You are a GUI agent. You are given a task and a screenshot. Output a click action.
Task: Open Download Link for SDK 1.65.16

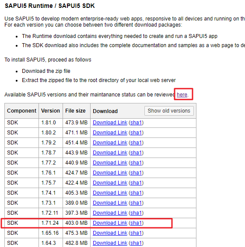click(110, 233)
